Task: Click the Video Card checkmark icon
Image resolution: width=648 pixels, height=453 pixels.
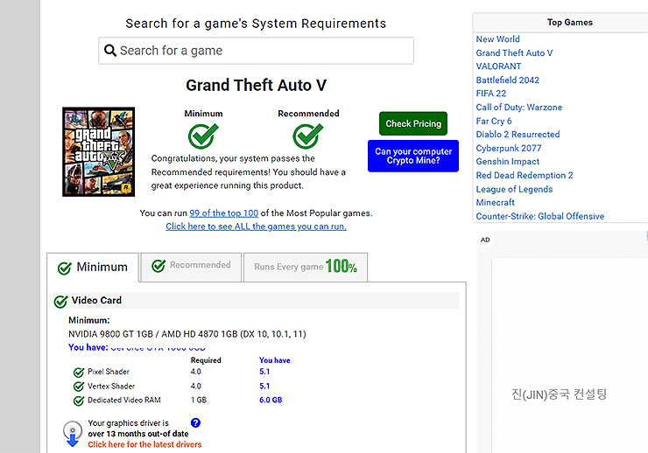Action: pyautogui.click(x=60, y=302)
